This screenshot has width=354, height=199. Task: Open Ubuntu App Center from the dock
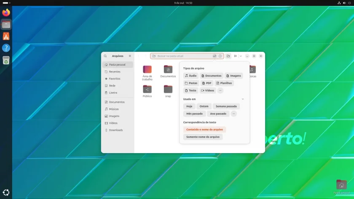(6, 36)
